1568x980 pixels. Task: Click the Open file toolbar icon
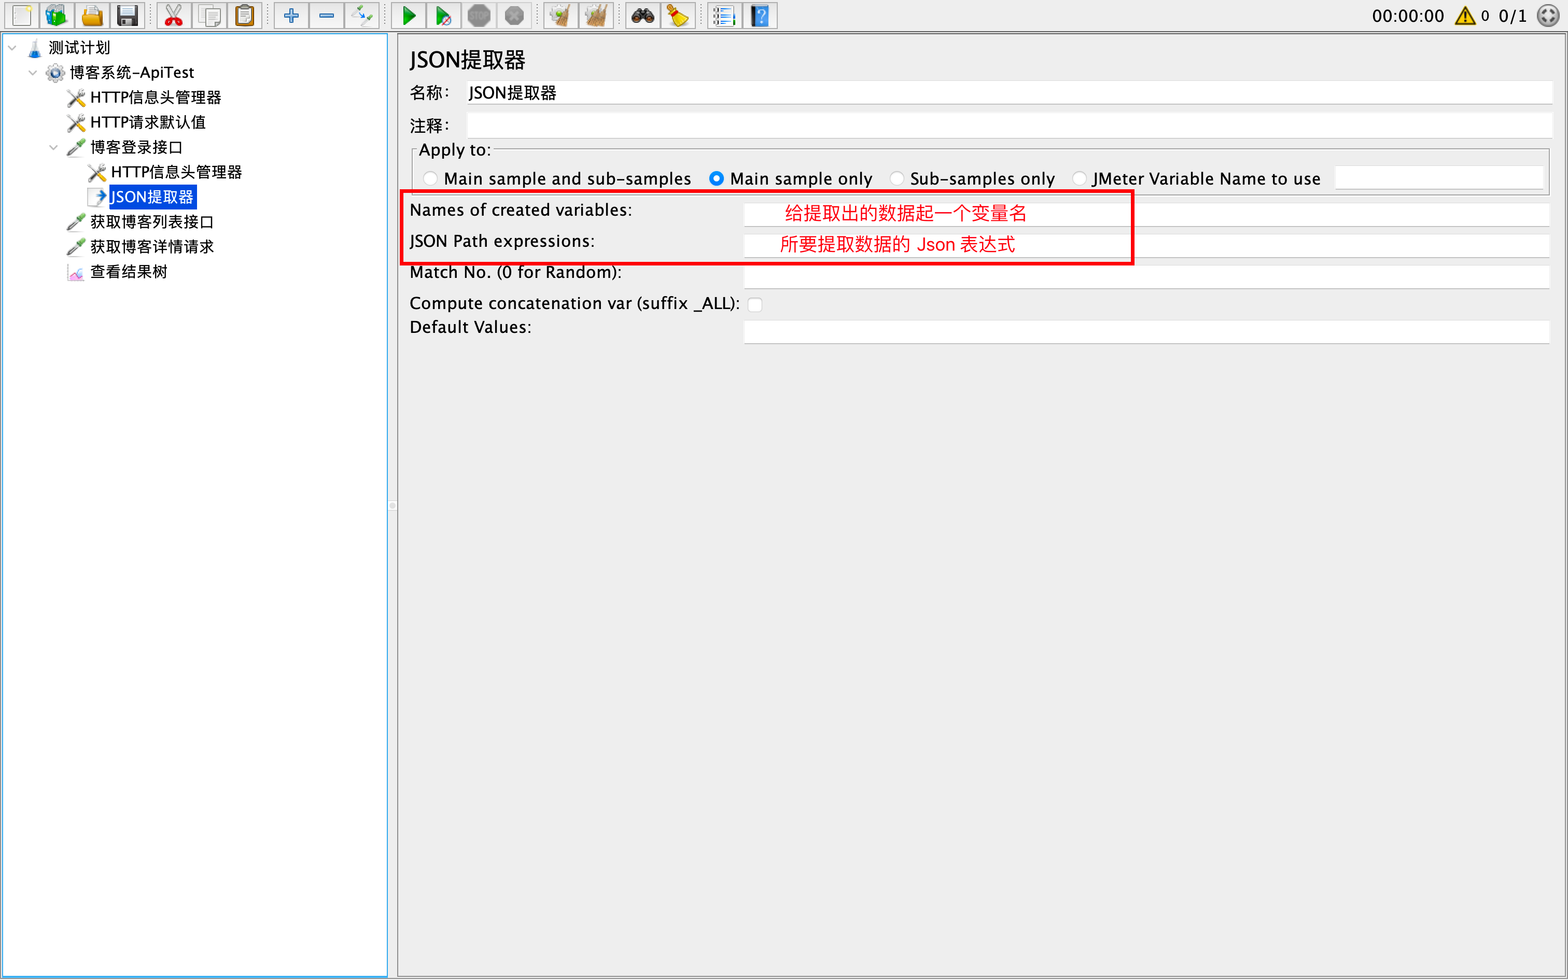92,16
